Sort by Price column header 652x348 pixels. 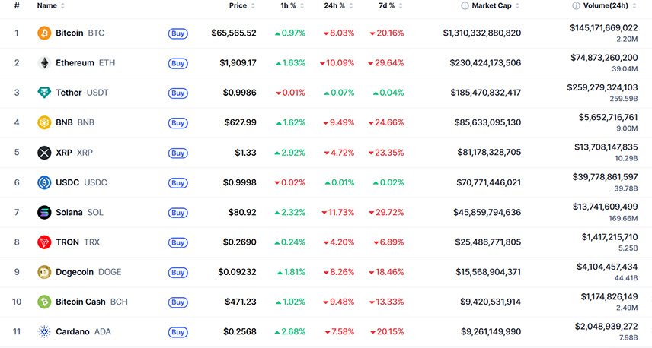pyautogui.click(x=238, y=6)
